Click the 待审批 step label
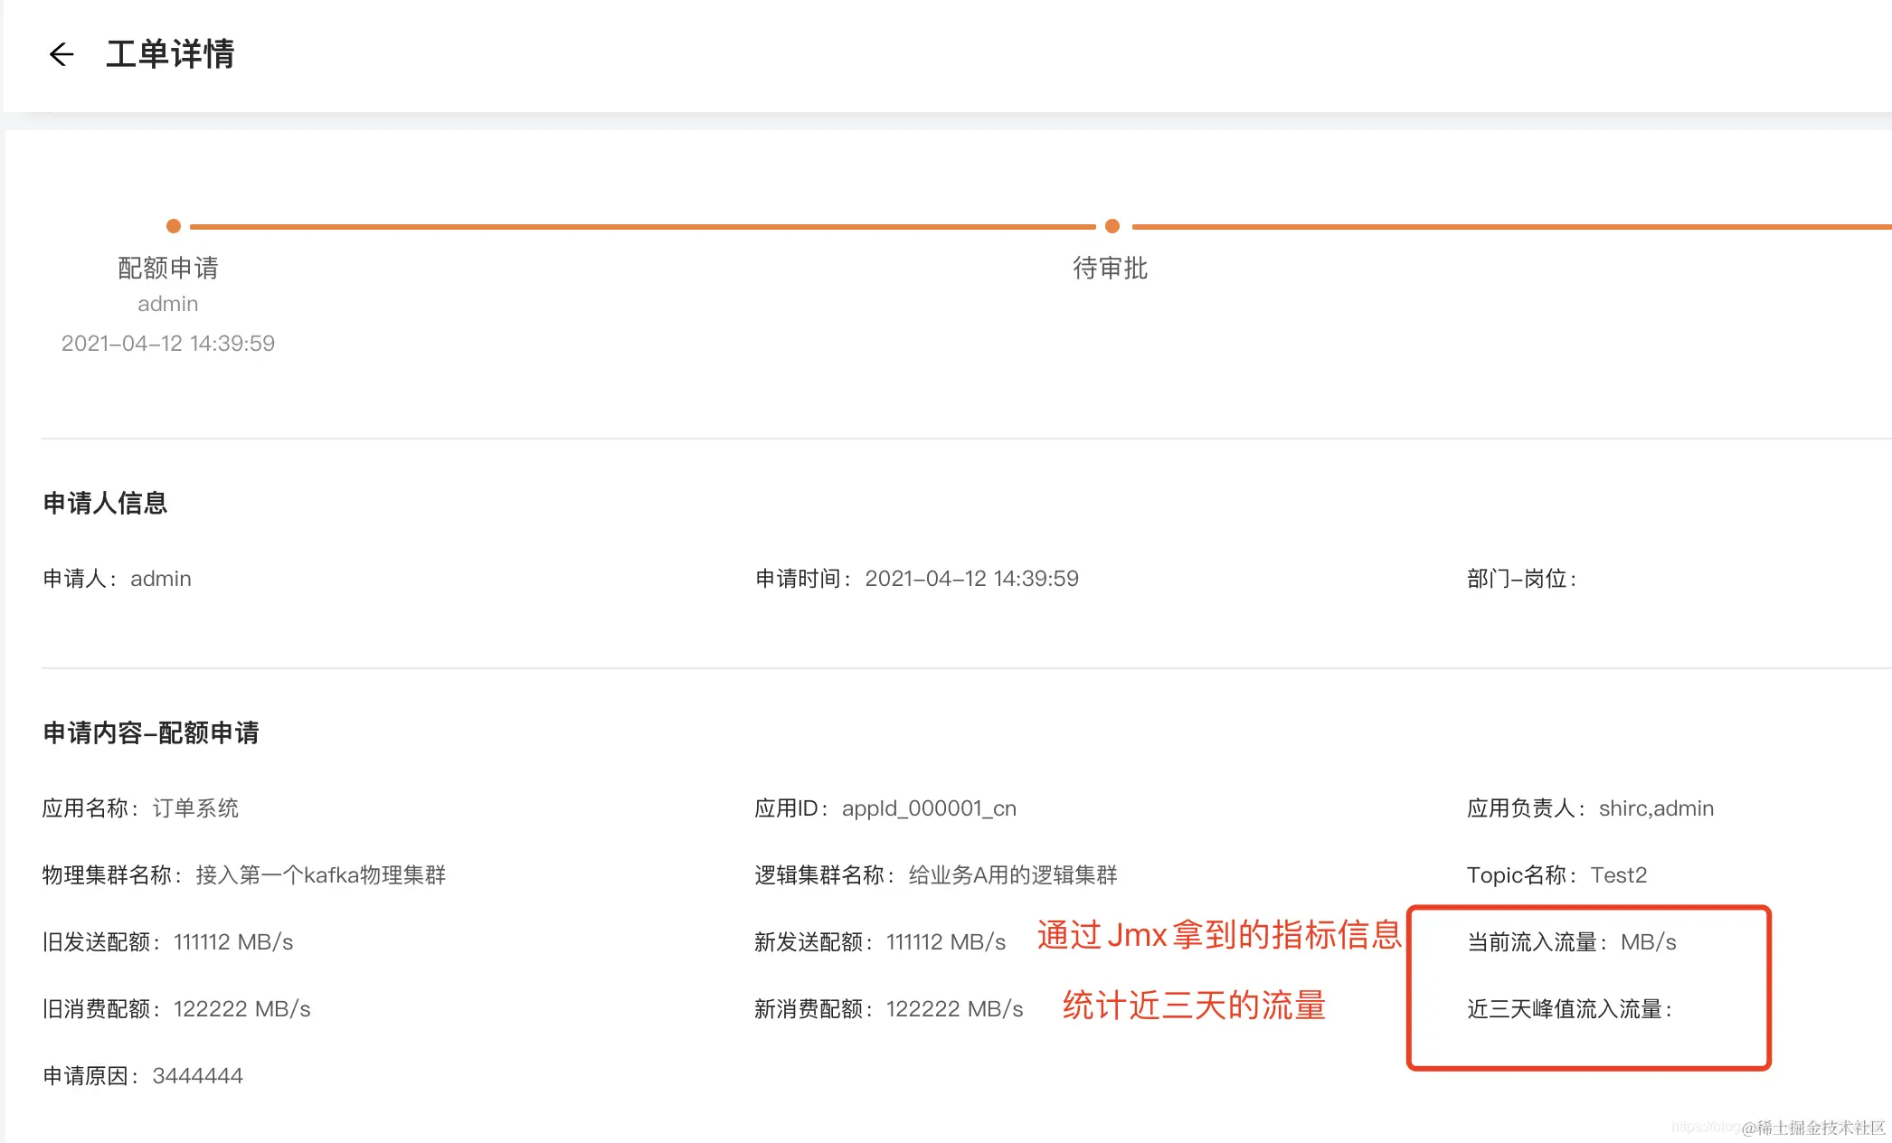 tap(1110, 268)
